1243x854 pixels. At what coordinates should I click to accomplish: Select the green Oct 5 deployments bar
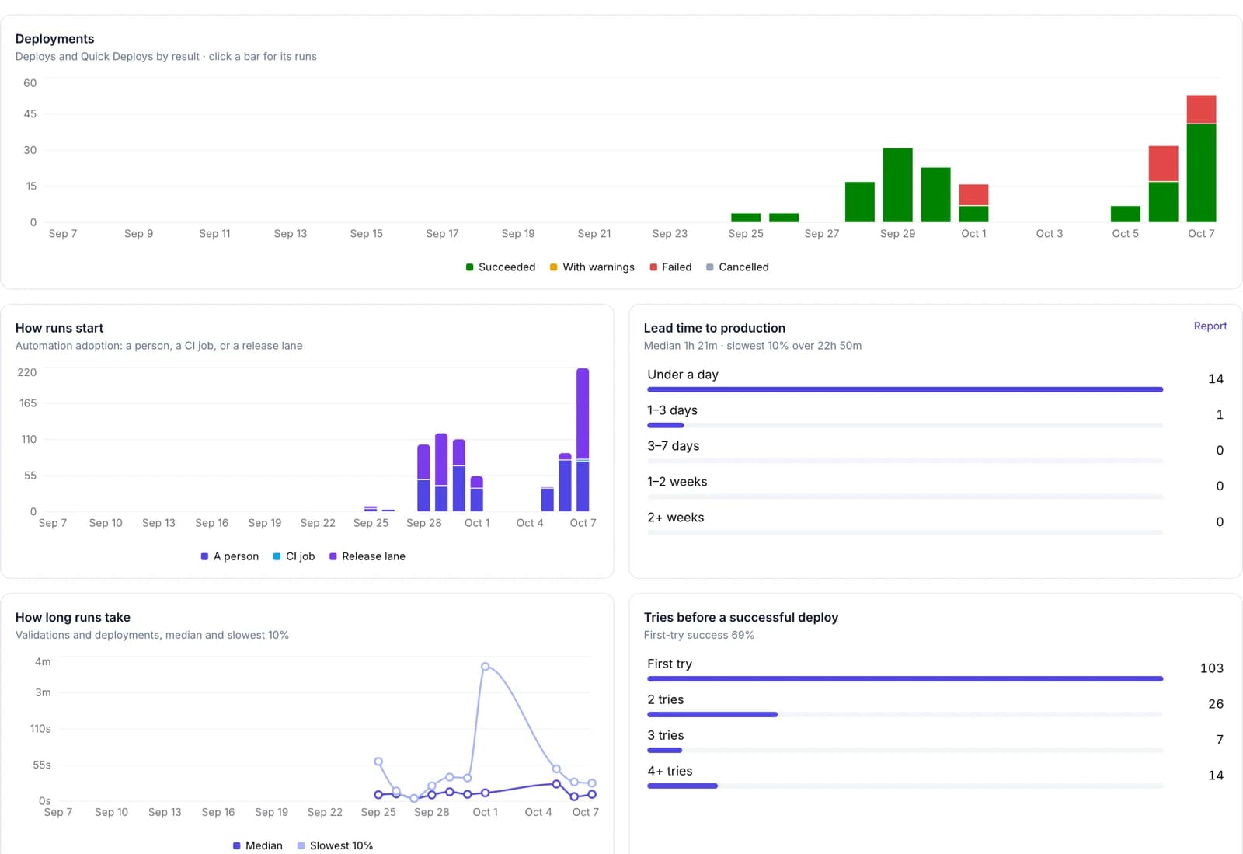tap(1125, 214)
